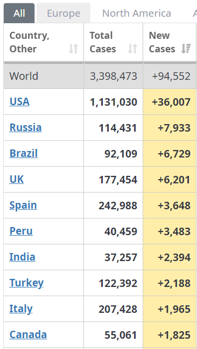Switch to the North America tab
197x349 pixels.
137,13
